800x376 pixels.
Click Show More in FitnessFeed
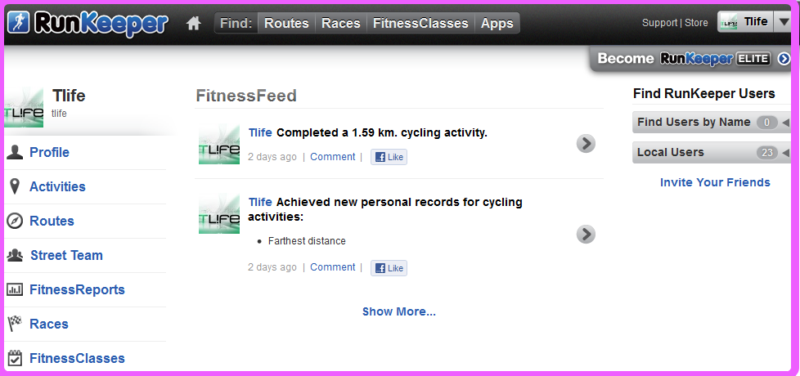click(399, 311)
